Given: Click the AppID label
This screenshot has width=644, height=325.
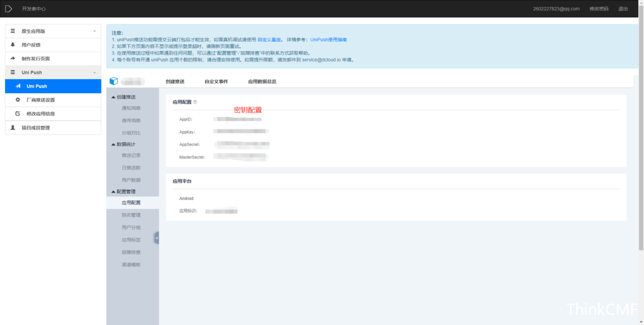Looking at the screenshot, I should click(x=186, y=119).
